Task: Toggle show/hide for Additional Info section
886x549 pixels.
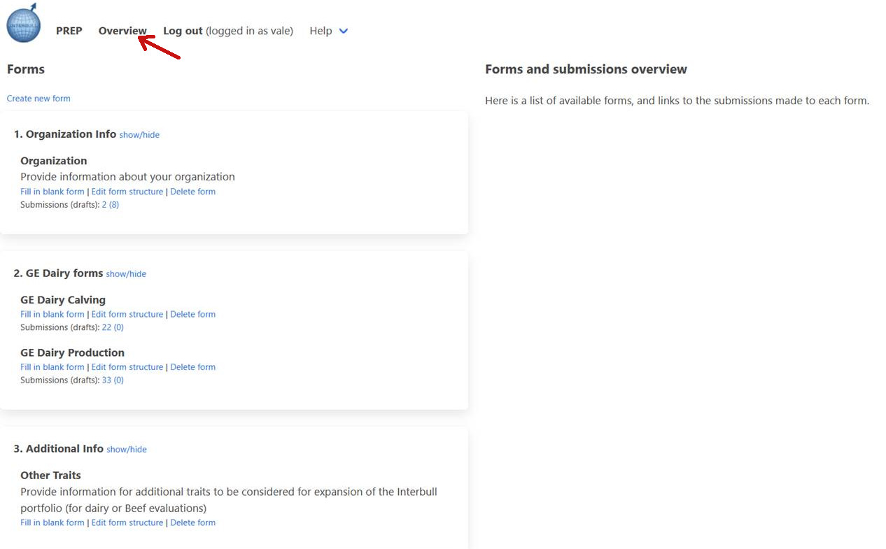Action: pos(127,450)
